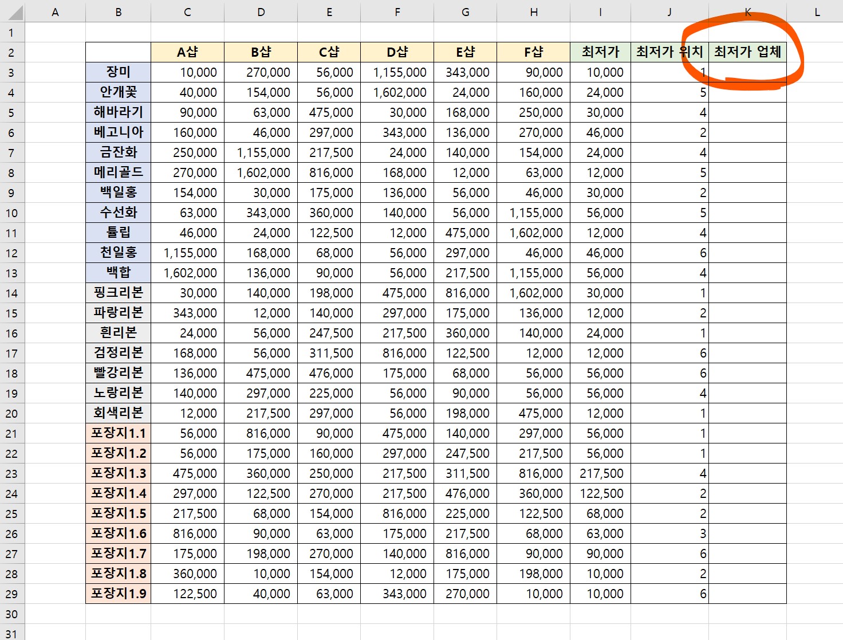Select 금잔화 C샵 price 217,500
This screenshot has height=640, width=843.
(x=329, y=152)
